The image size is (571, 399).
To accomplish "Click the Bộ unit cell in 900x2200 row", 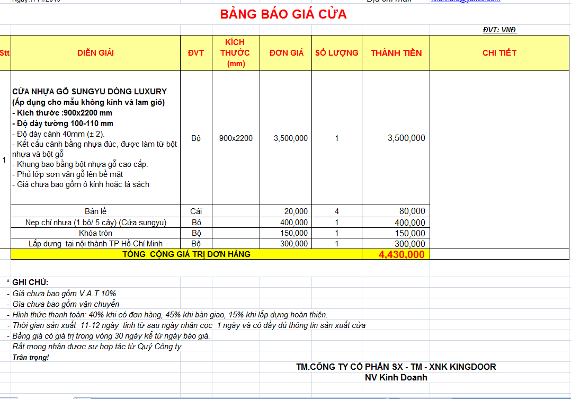I will coord(197,138).
